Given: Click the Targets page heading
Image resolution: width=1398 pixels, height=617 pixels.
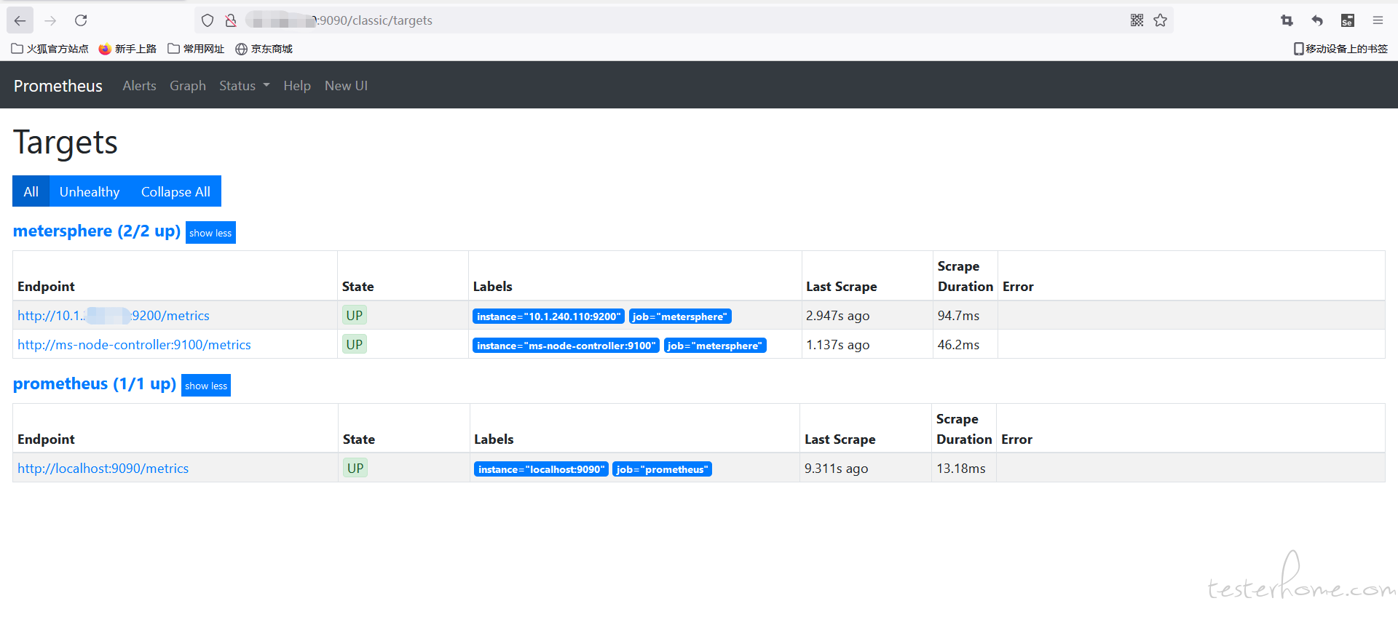Looking at the screenshot, I should 66,143.
